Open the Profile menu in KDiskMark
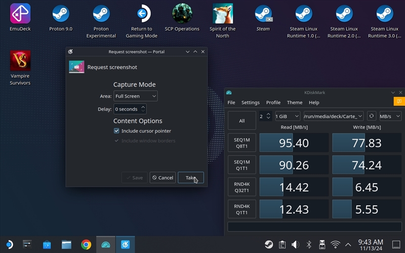This screenshot has width=405, height=253. pos(273,103)
